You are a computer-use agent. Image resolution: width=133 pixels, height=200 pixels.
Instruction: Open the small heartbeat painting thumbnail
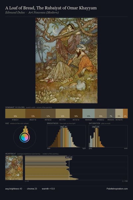click(14, 168)
